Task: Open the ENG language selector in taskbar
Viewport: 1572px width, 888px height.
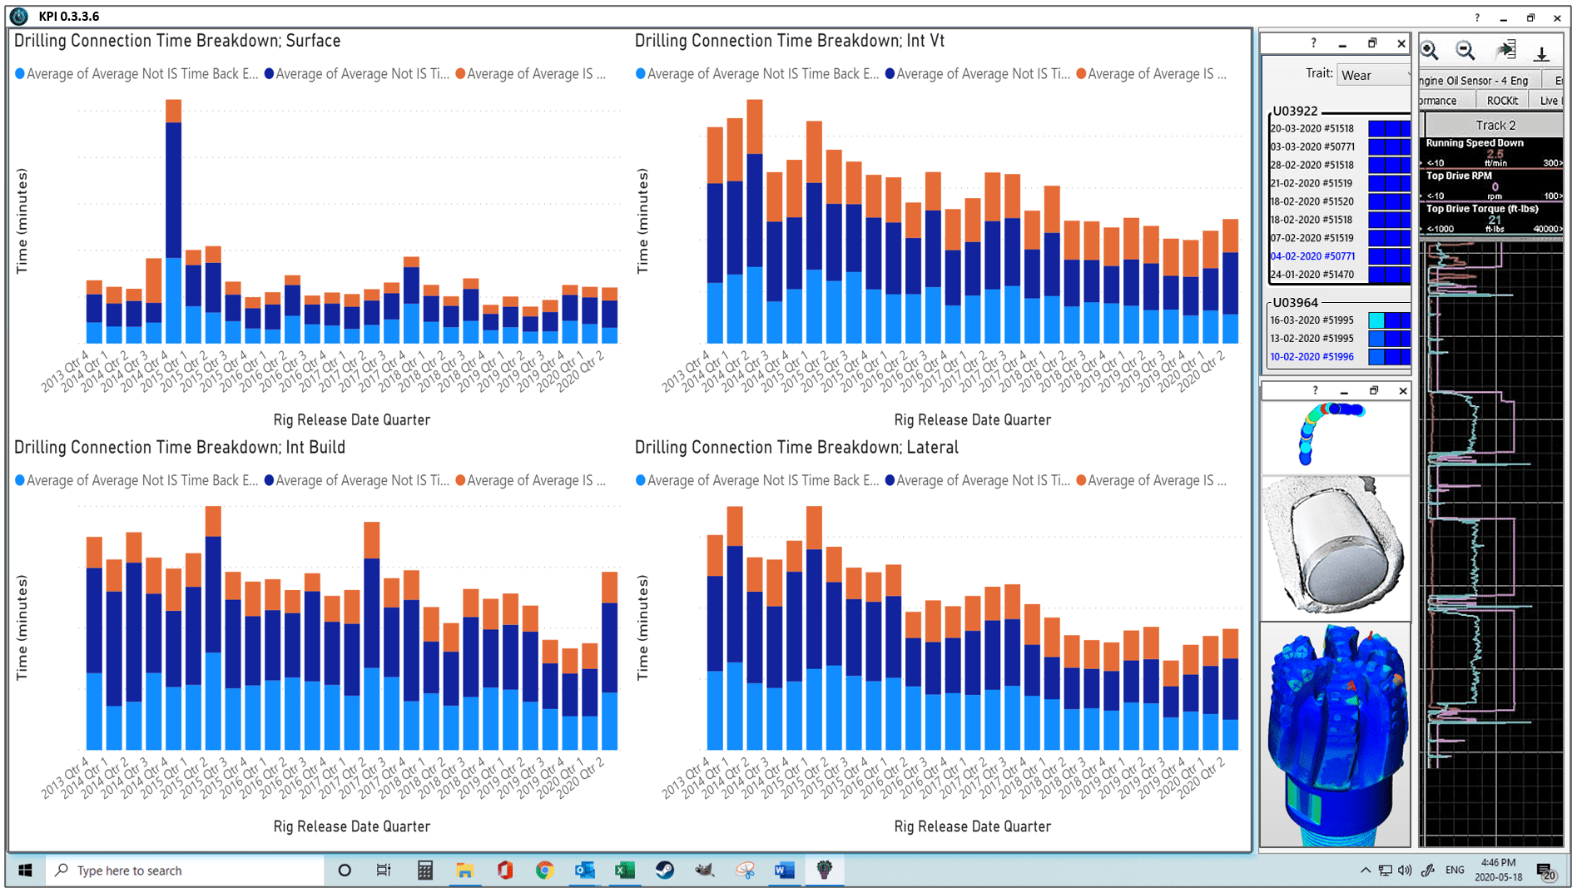Action: [x=1454, y=870]
